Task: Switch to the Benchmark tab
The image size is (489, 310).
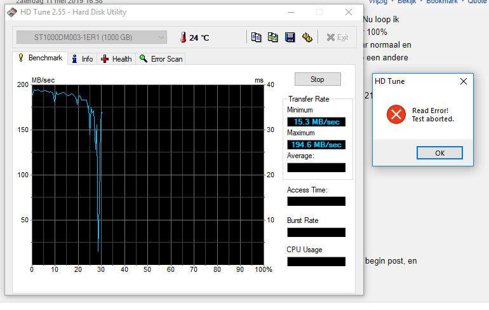Action: (41, 58)
